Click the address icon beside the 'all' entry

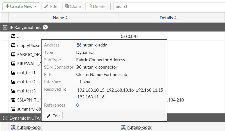(x=13, y=36)
